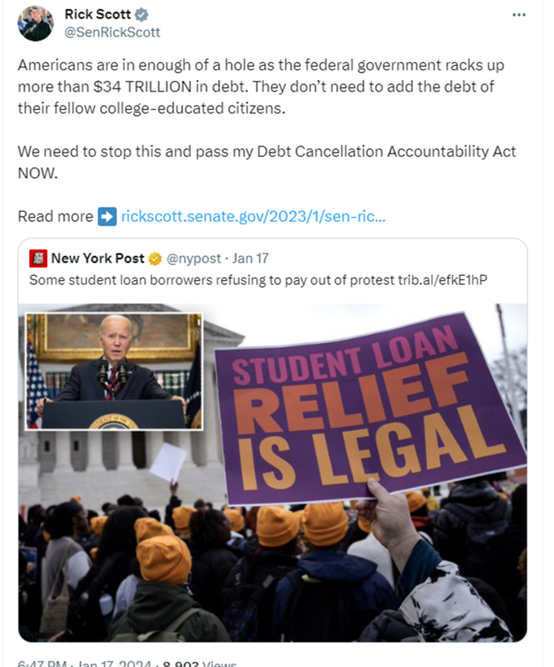The image size is (554, 667).
Task: Open the trib.al/efkE1hP link
Action: coord(442,280)
